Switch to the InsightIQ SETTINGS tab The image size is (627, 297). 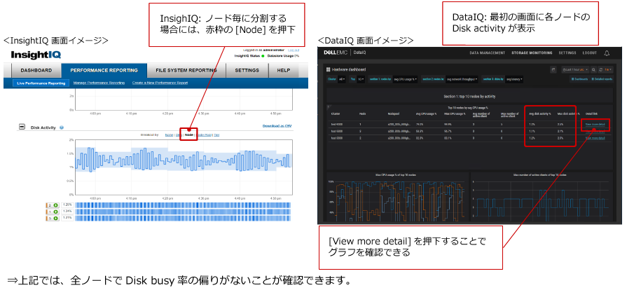pyautogui.click(x=247, y=70)
